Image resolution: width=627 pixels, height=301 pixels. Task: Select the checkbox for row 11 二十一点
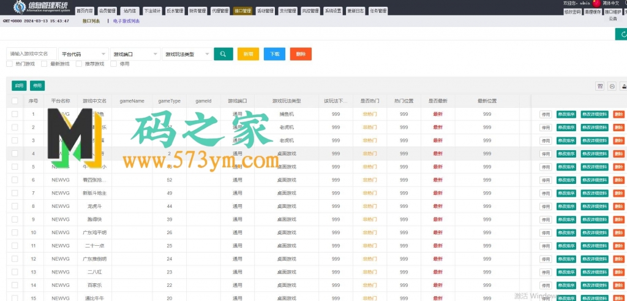[15, 245]
